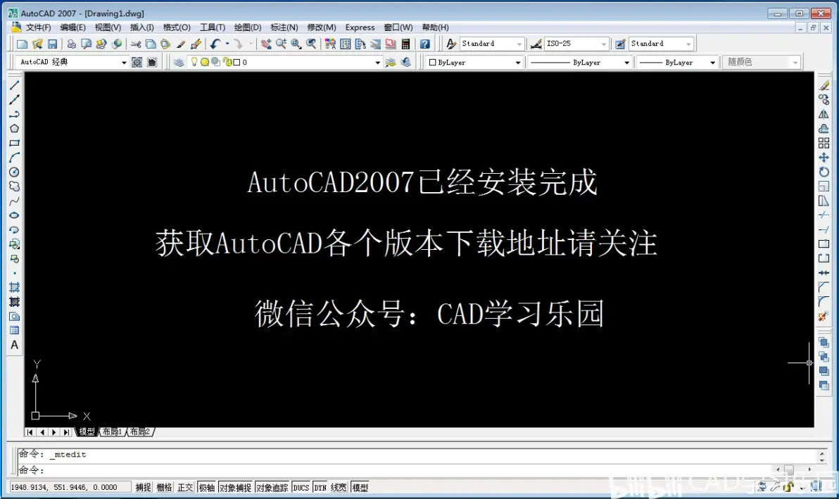Toggle 正交 (Ortho) mode in status bar
This screenshot has height=499, width=839.
pos(185,487)
